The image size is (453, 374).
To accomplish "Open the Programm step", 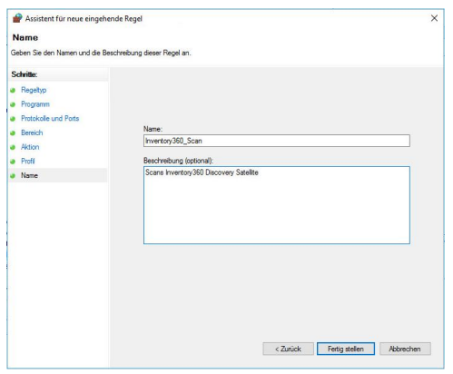I will pyautogui.click(x=35, y=104).
